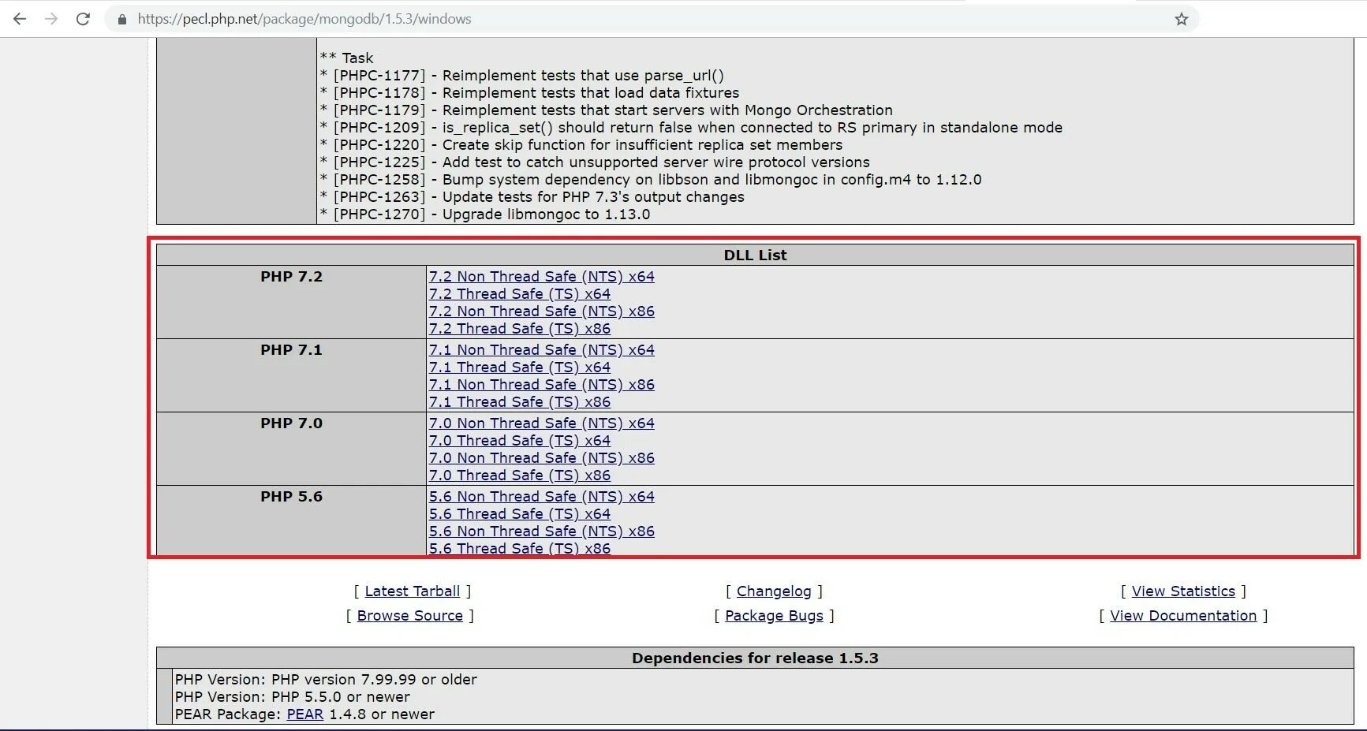View site security lock information
Screen dimensions: 1367x731
click(x=121, y=19)
